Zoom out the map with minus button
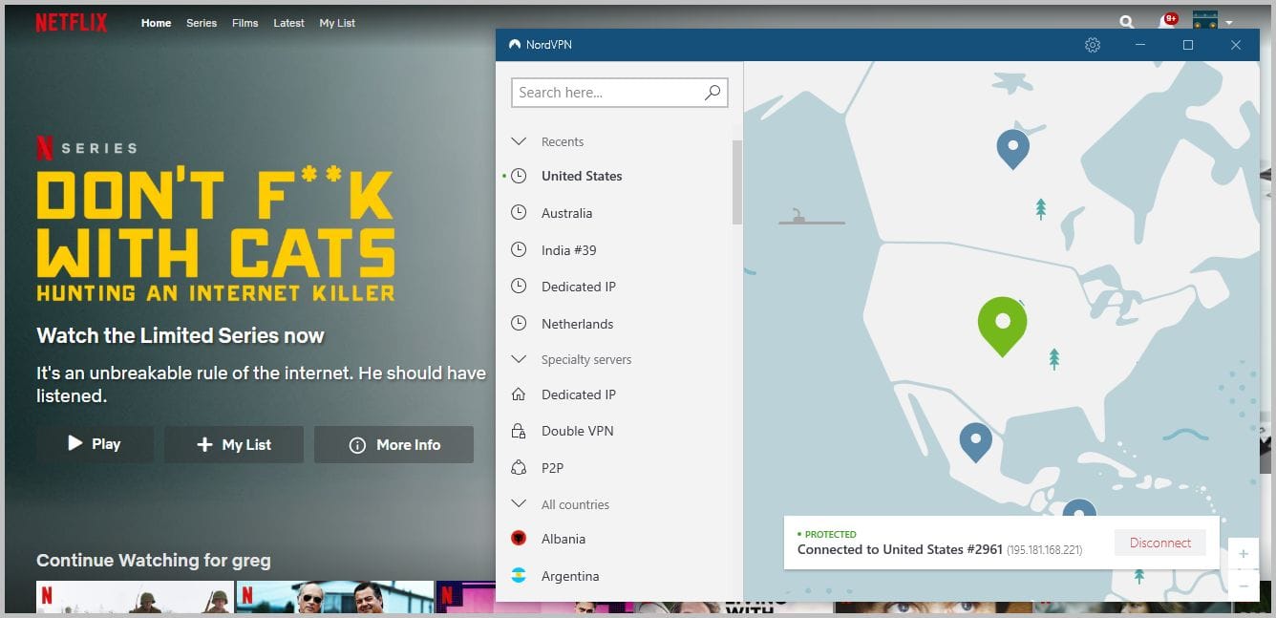This screenshot has width=1276, height=618. pos(1243,585)
